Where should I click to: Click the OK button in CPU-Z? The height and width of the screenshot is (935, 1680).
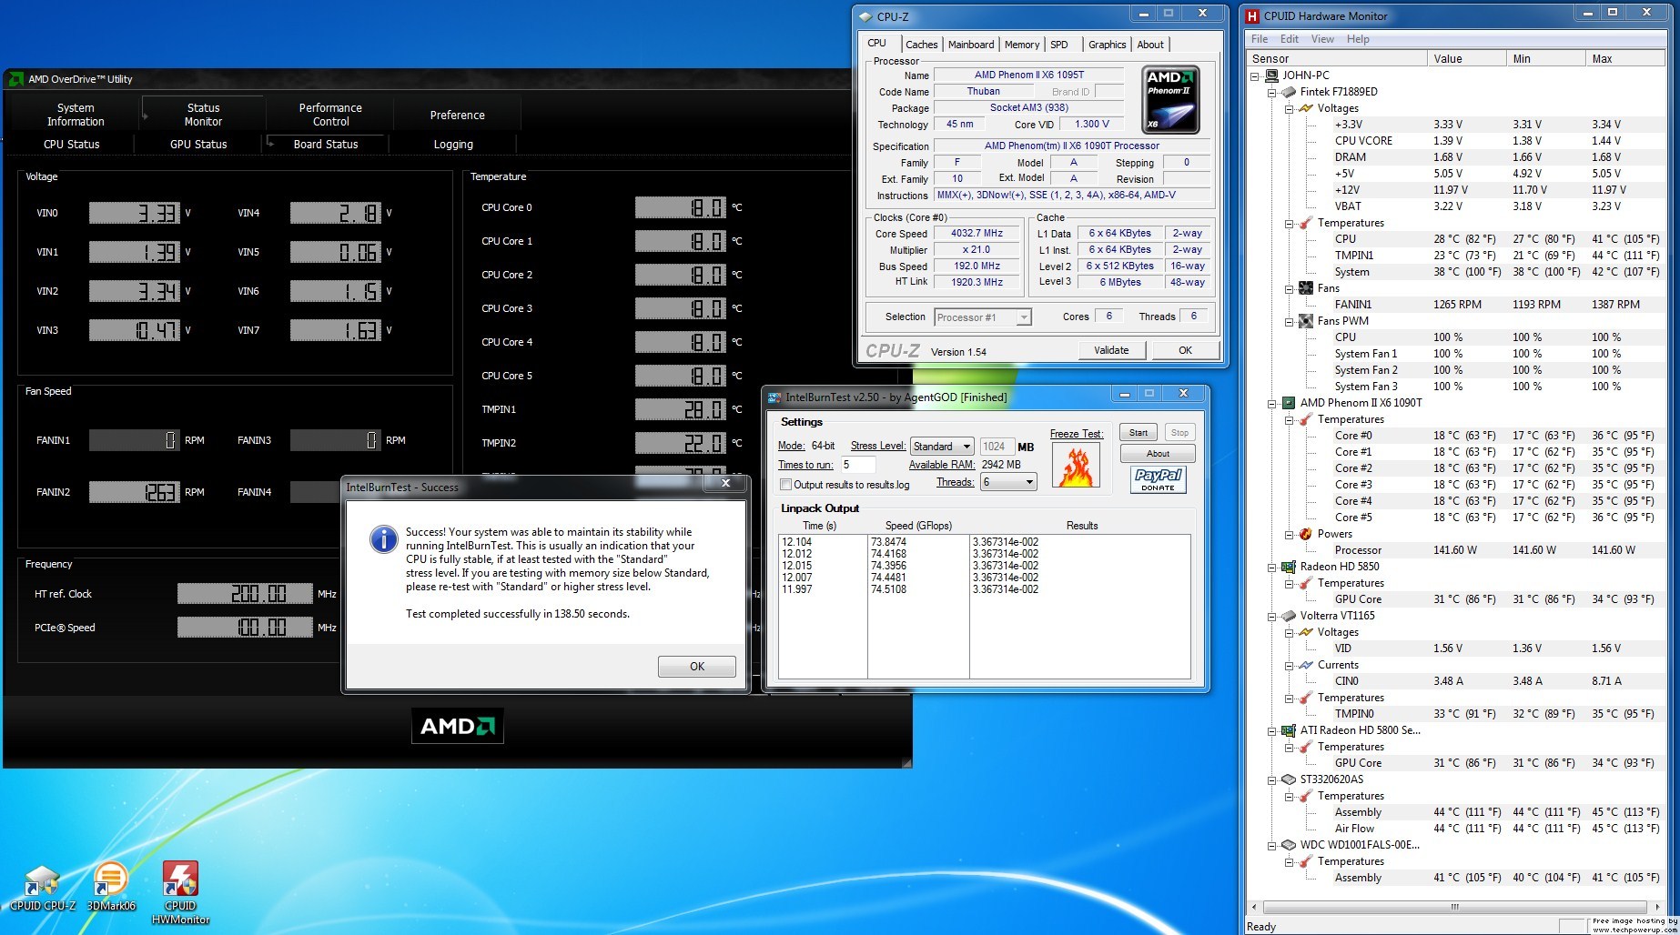[x=1185, y=350]
